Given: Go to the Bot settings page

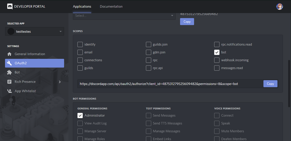Looking at the screenshot, I should coord(34,72).
